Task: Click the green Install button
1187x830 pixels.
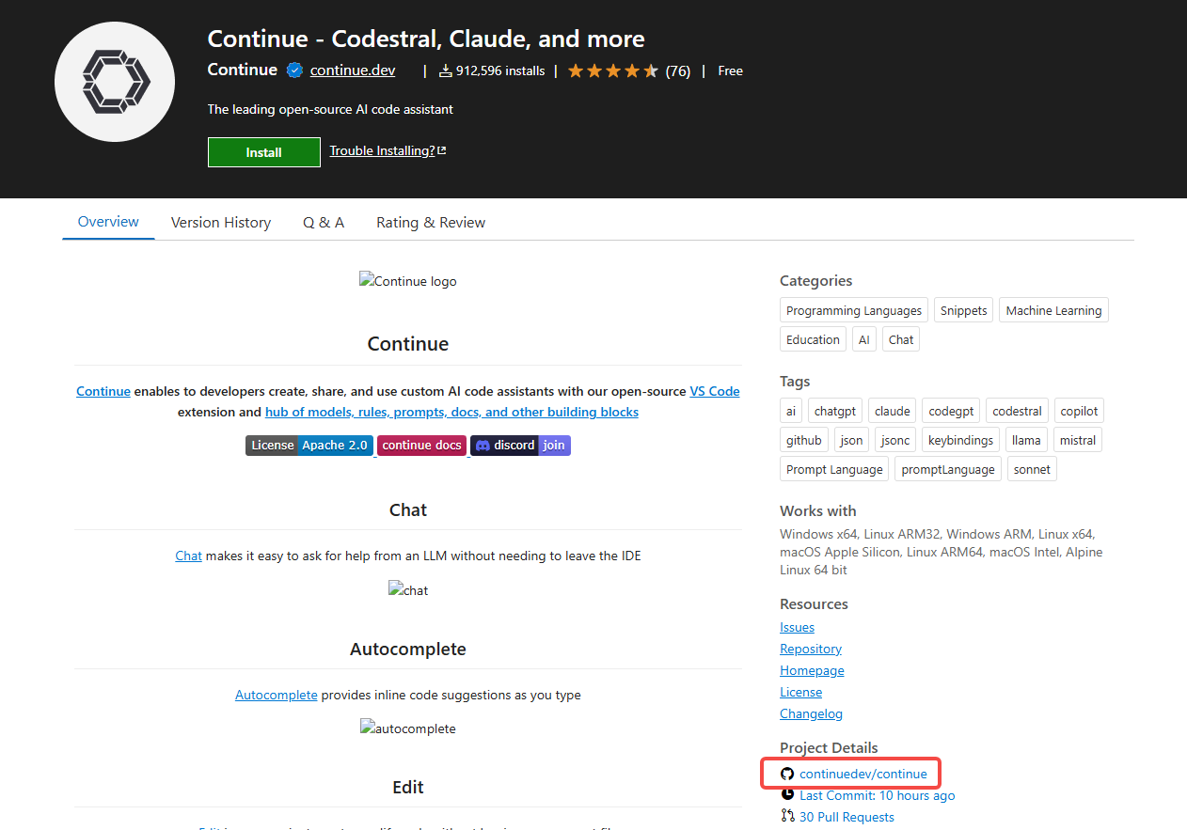Action: 264,152
